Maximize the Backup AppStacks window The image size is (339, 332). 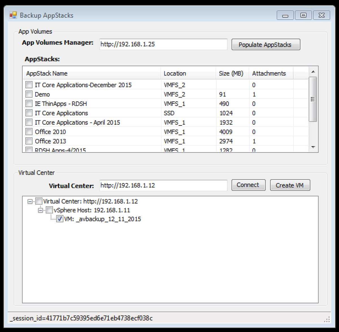point(303,15)
